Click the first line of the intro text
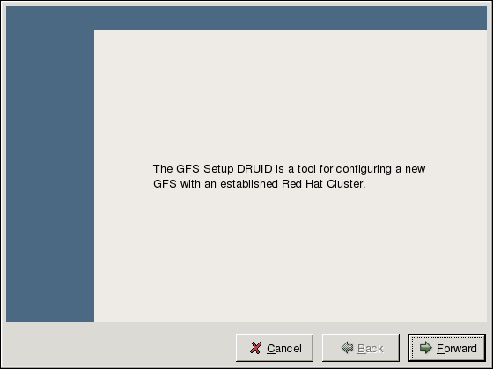This screenshot has height=369, width=493. [290, 169]
